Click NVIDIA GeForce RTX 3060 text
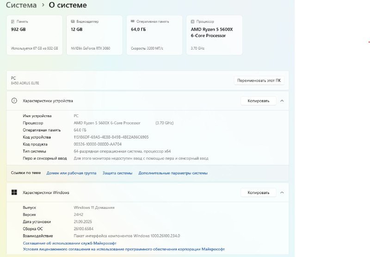The height and width of the screenshot is (257, 370). pyautogui.click(x=91, y=48)
